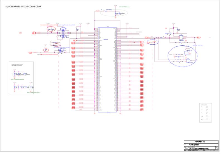Select document number GV-RX580GAMING-4GD

[199, 149]
